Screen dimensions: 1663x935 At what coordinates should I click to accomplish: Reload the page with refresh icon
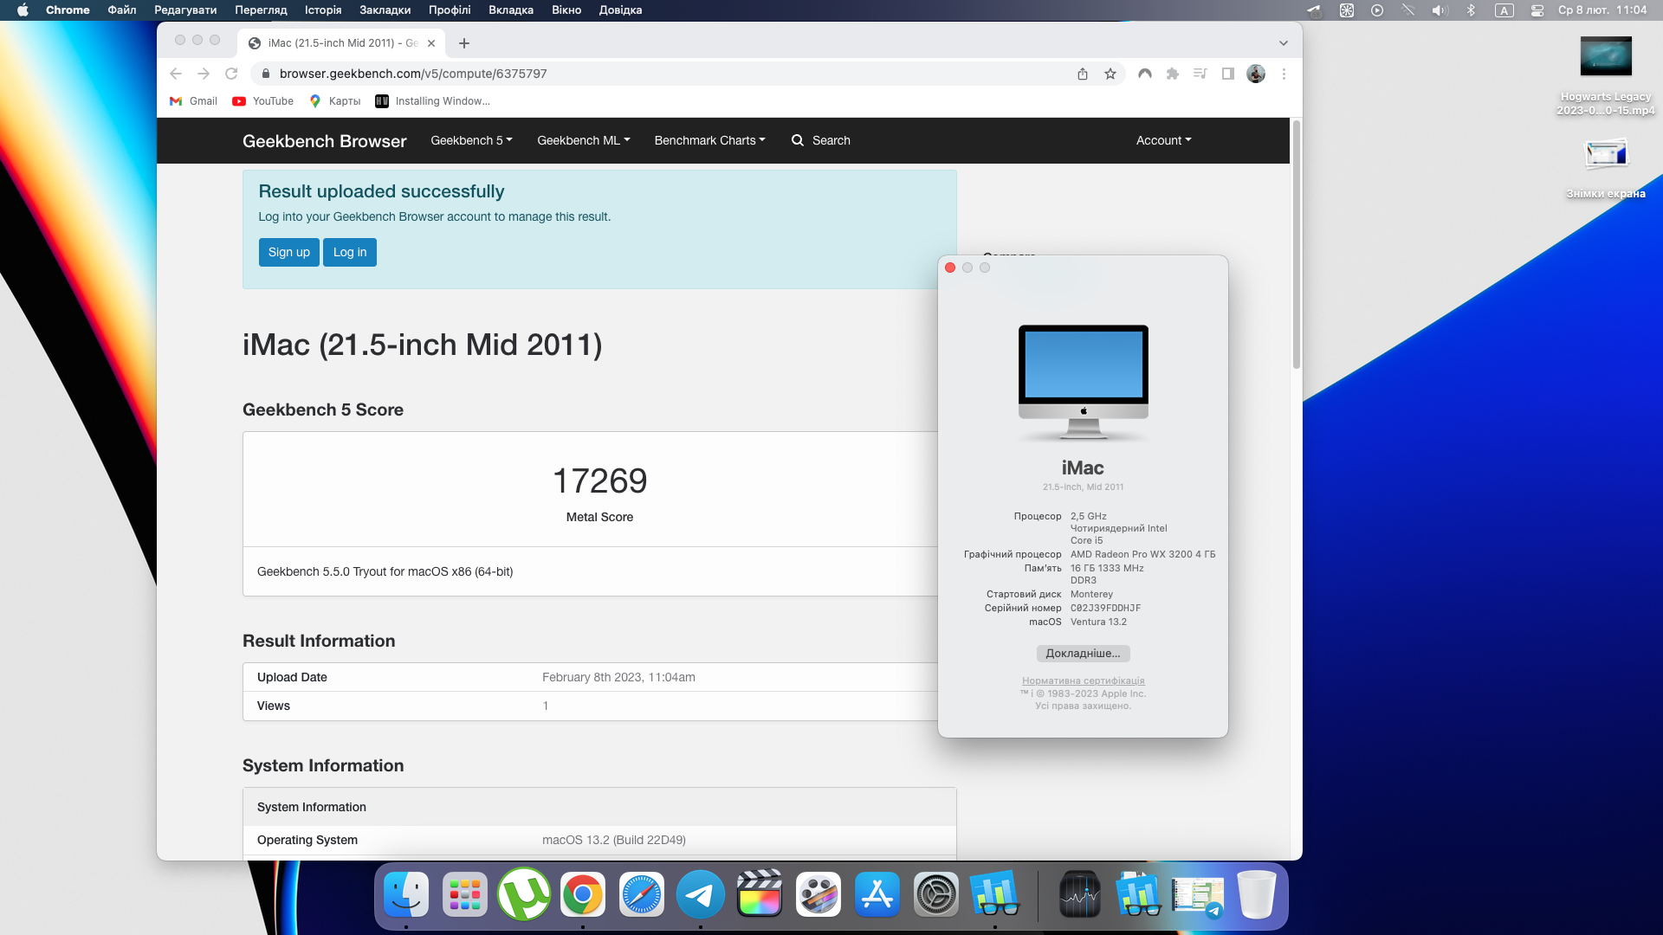click(231, 74)
